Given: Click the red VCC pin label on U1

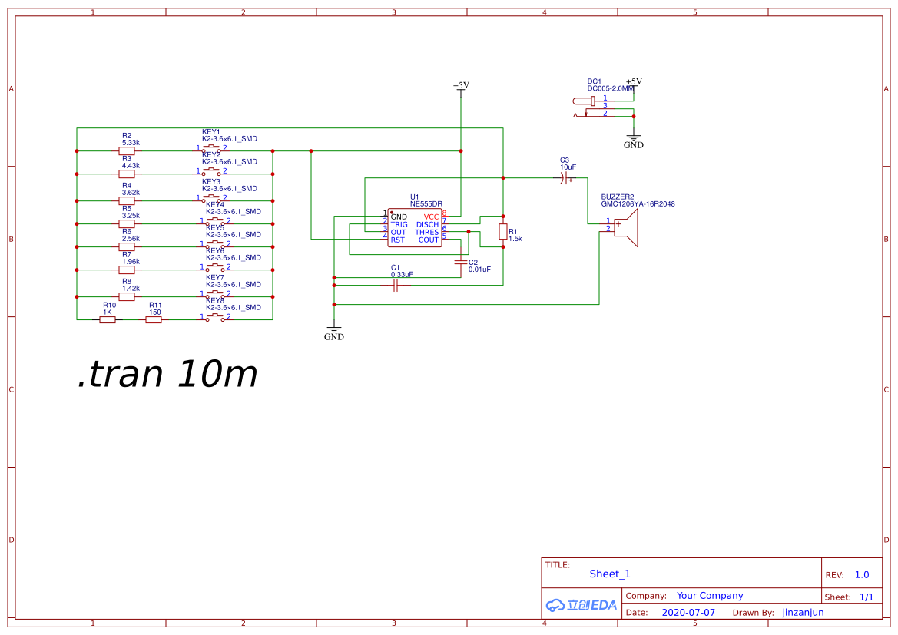Looking at the screenshot, I should 431,217.
